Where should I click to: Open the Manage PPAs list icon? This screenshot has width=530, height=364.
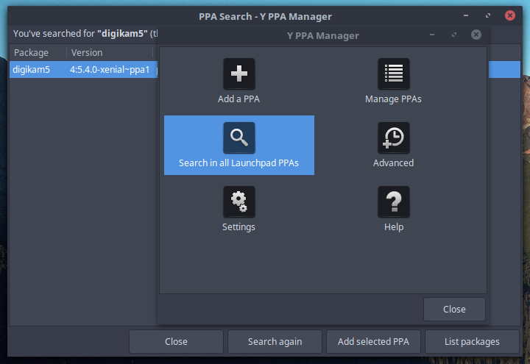point(393,74)
